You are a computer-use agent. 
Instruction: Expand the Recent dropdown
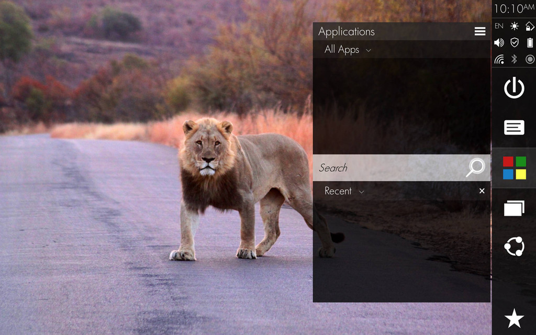[x=344, y=191]
